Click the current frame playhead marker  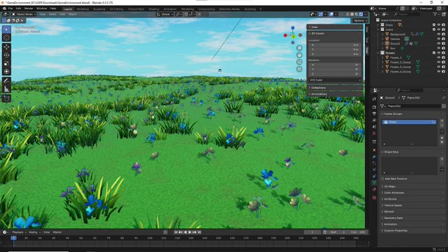13,238
